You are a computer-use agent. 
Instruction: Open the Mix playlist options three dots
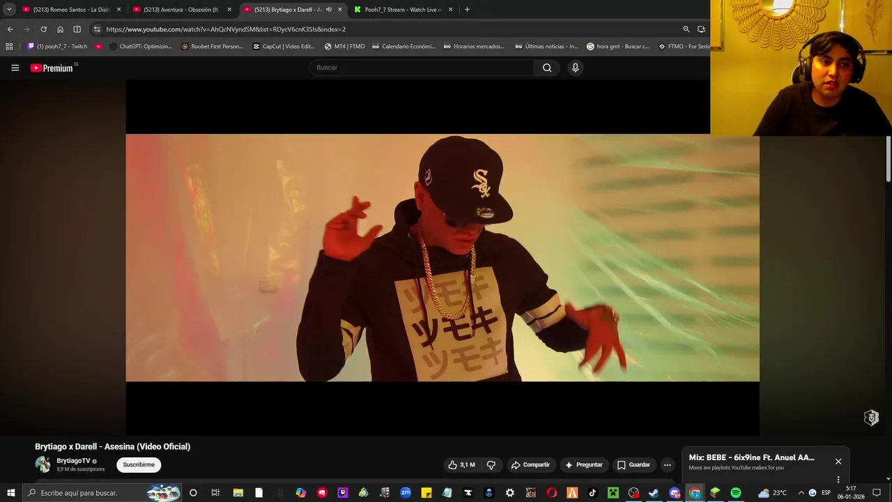coord(838,480)
